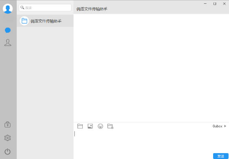Insert a picture using image icon

click(90, 126)
